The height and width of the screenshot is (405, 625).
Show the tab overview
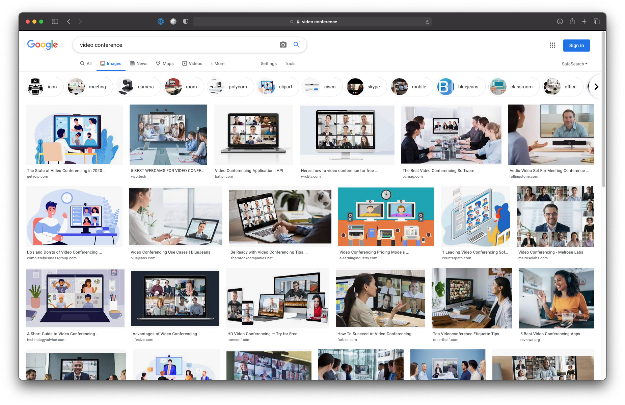pyautogui.click(x=597, y=22)
